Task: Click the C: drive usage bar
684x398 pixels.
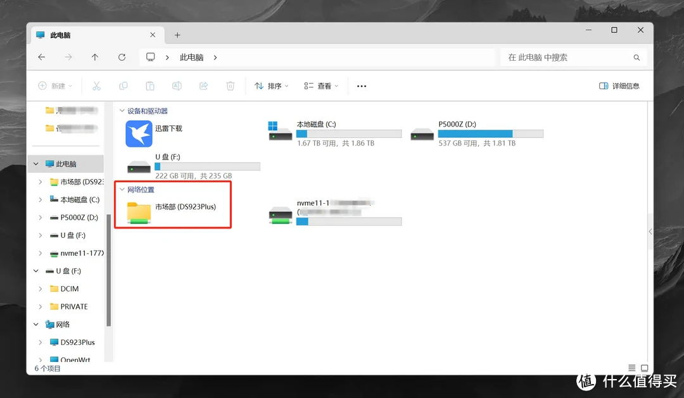Action: 349,134
